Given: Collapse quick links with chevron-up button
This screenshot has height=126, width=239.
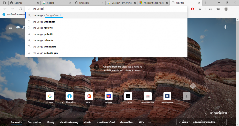Looking at the screenshot, I should (x=193, y=86).
